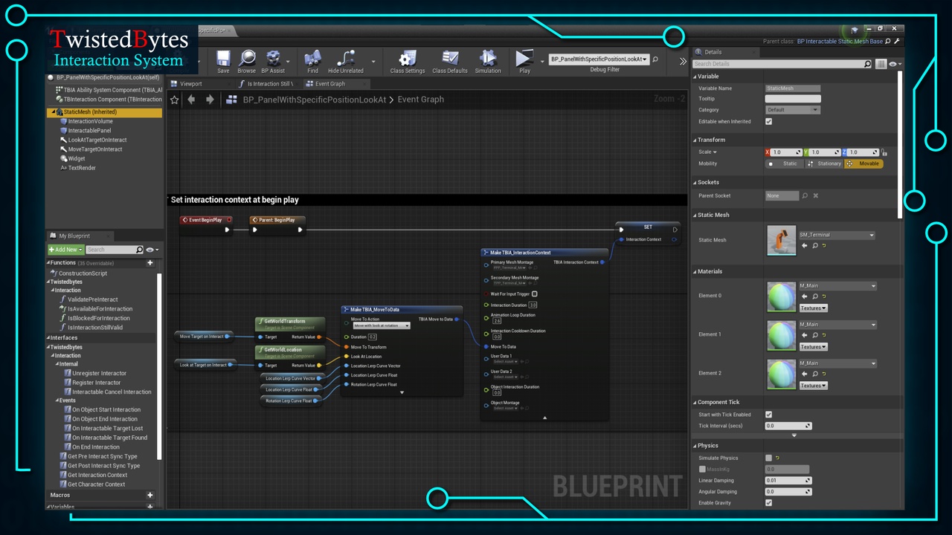
Task: Toggle the Enable Gravity checkbox
Action: click(768, 503)
